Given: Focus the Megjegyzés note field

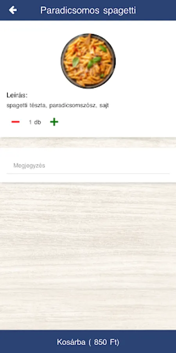Looking at the screenshot, I should 88,166.
